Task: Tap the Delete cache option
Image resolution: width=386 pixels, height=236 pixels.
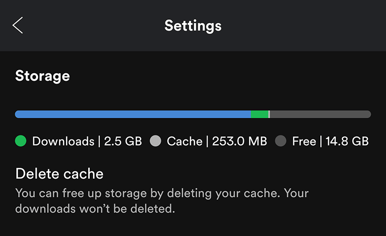Action: pyautogui.click(x=59, y=173)
